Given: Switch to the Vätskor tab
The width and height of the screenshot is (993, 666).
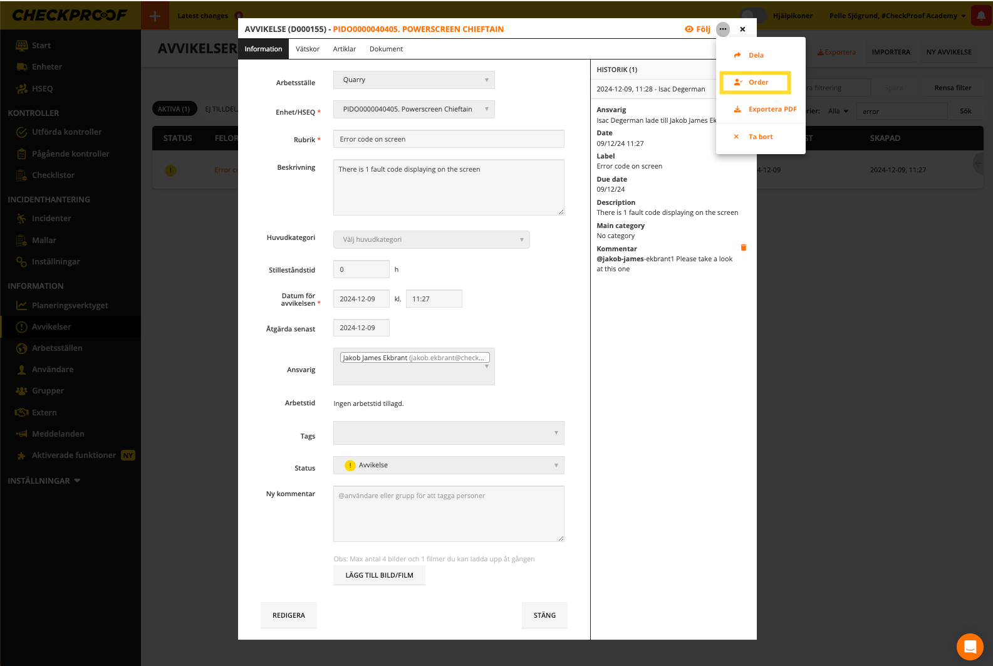Looking at the screenshot, I should [307, 49].
